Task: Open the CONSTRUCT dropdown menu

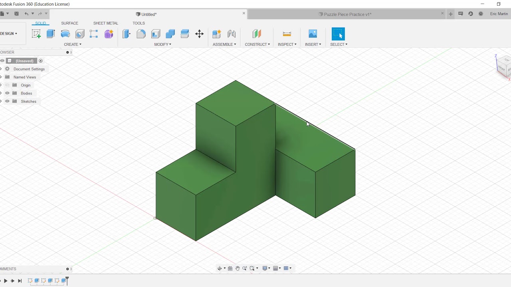Action: click(257, 44)
